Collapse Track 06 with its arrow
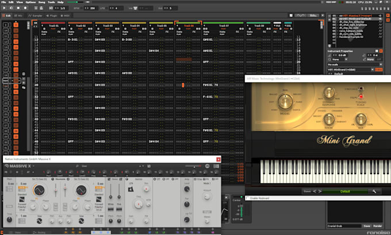 [177, 26]
